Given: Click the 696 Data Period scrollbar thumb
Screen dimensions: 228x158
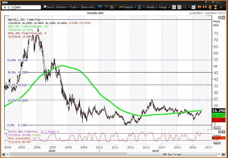Looking at the screenshot, I should click(x=172, y=154).
